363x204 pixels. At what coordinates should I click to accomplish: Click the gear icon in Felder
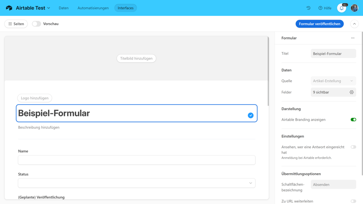coord(352,92)
